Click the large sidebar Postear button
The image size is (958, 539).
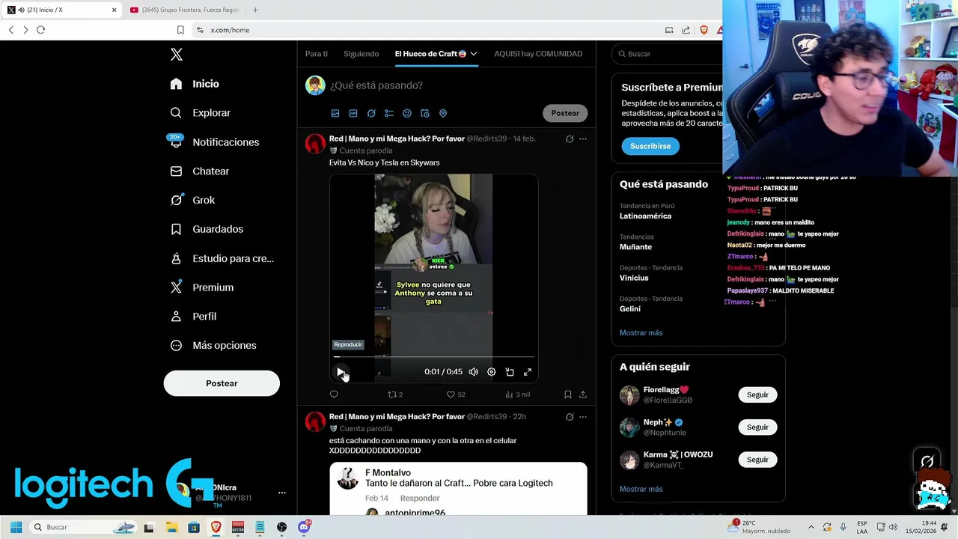tap(222, 383)
